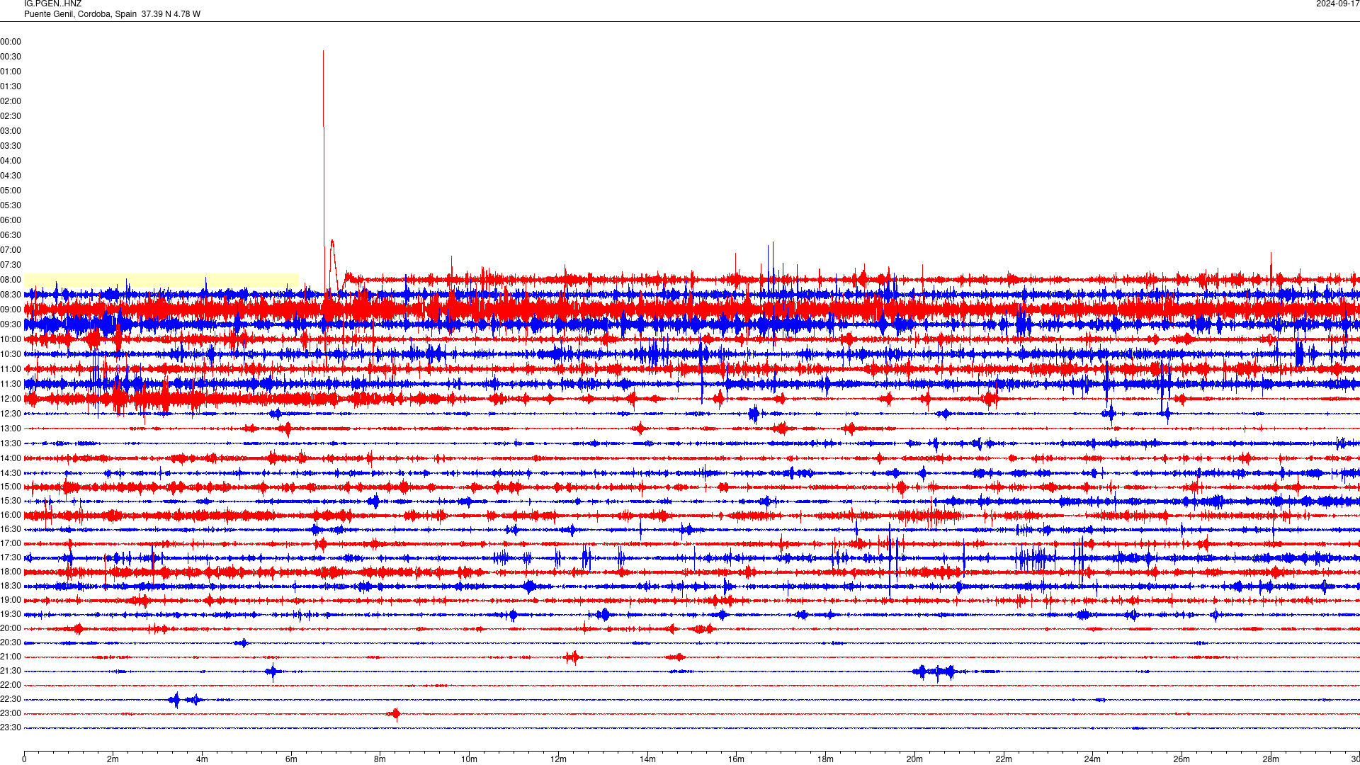
Task: Select the 05:30 time row label
Action: (11, 205)
